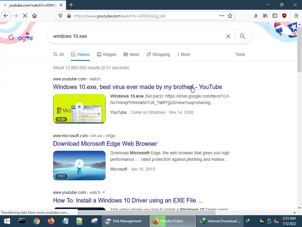The height and width of the screenshot is (227, 302).
Task: Open 'Windows 10.exe, best virus' video link
Action: (137, 87)
